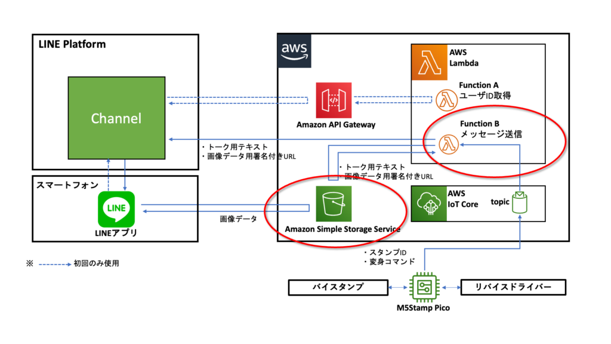611x344 pixels.
Task: Select the AWS IoT Core icon
Action: [428, 202]
